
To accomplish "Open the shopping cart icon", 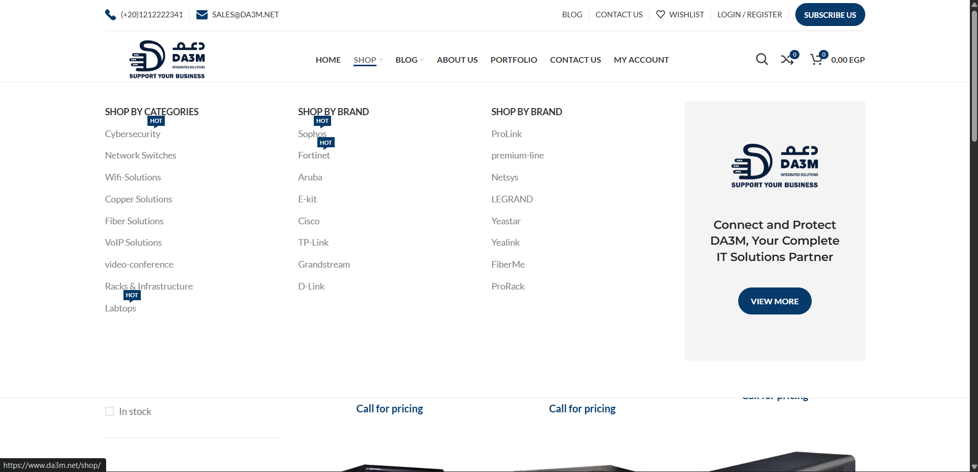I will click(816, 60).
